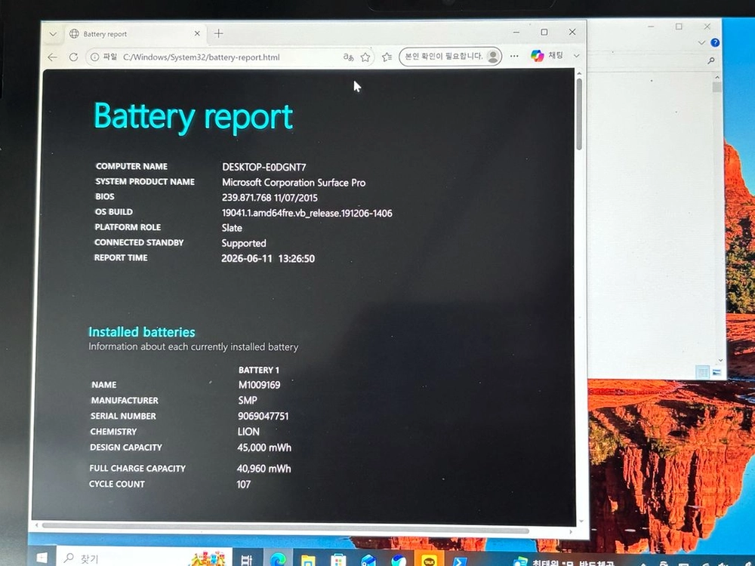Switch to Microsoft Edge on the taskbar
The height and width of the screenshot is (566, 755).
pos(278,559)
